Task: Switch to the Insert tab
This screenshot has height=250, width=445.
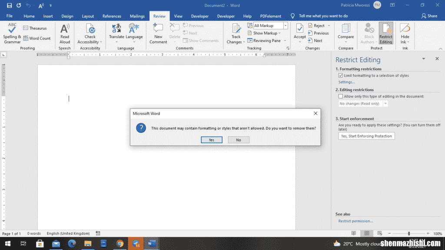Action: click(48, 16)
